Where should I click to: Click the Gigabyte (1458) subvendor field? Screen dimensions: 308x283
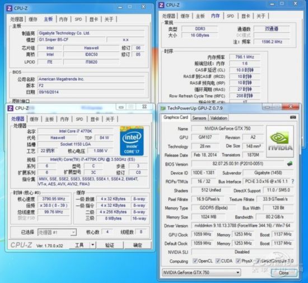point(268,173)
